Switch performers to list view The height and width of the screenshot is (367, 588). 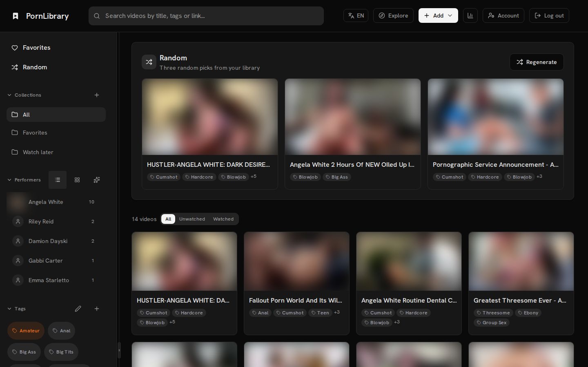[58, 180]
